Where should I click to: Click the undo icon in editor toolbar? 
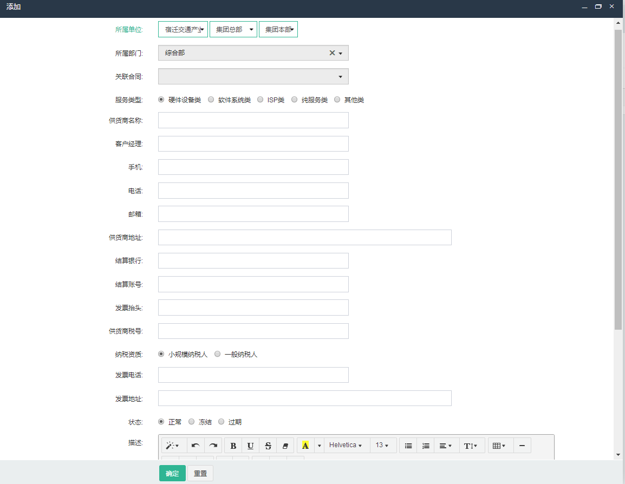[196, 446]
